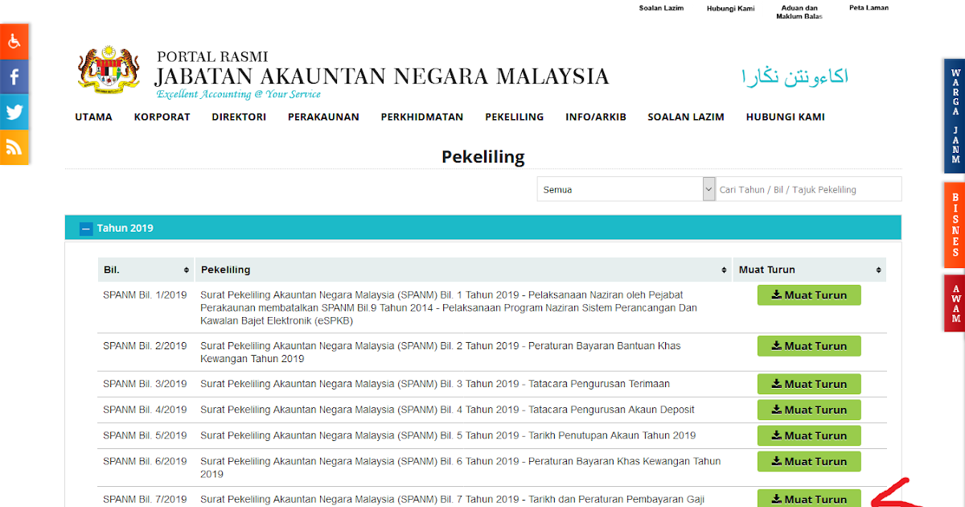This screenshot has width=965, height=507.
Task: Click 'Excellent Accounting @ Your Service' tagline
Action: [238, 94]
